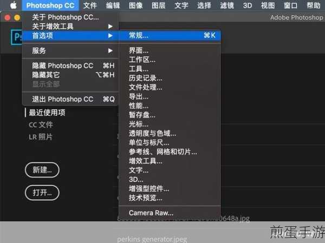Open 历史记录... preferences
Screen dimensions: 325x243
click(x=170, y=78)
